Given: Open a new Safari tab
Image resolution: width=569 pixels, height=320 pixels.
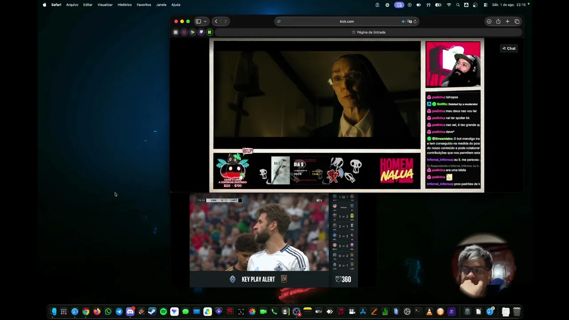Looking at the screenshot, I should point(507,21).
